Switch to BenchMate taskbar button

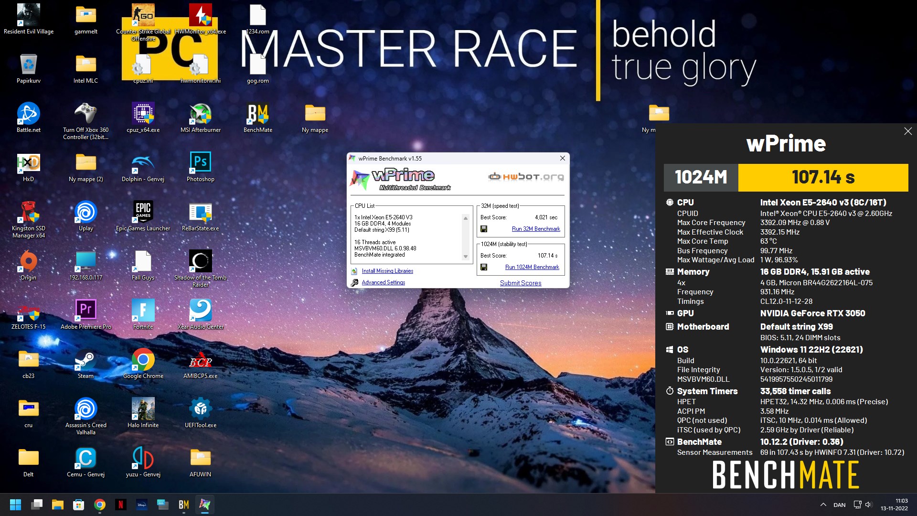tap(184, 505)
